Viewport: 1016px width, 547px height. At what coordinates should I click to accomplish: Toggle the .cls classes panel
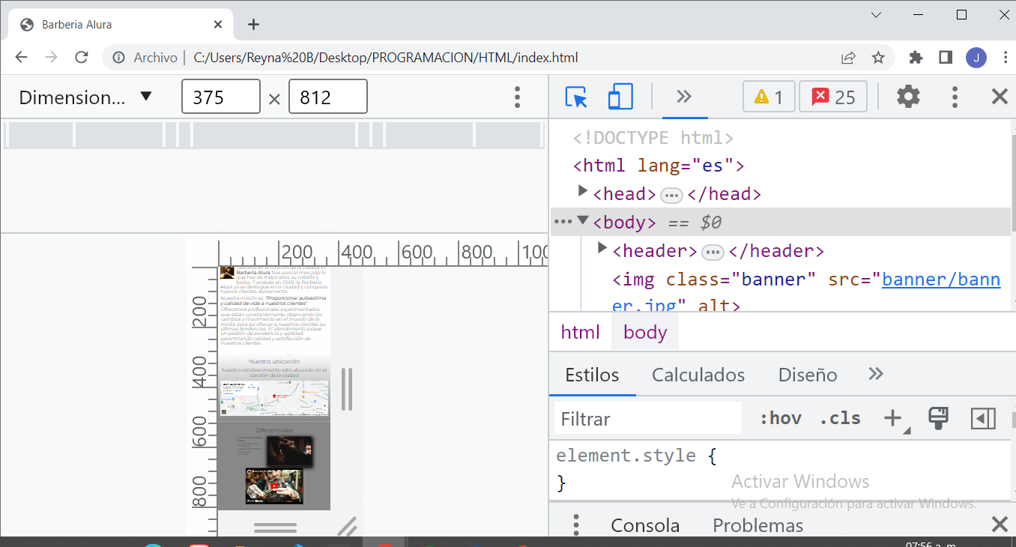coord(840,418)
